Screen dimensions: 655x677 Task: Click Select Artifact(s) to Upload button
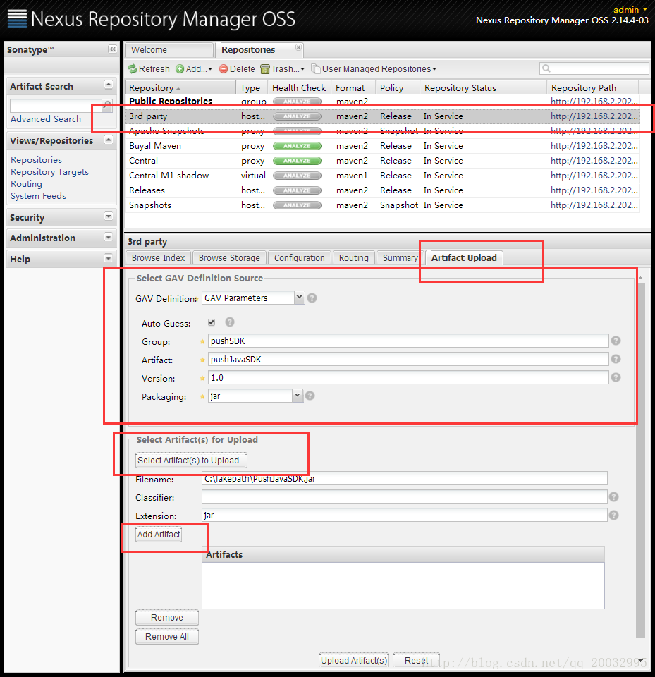[x=191, y=461]
